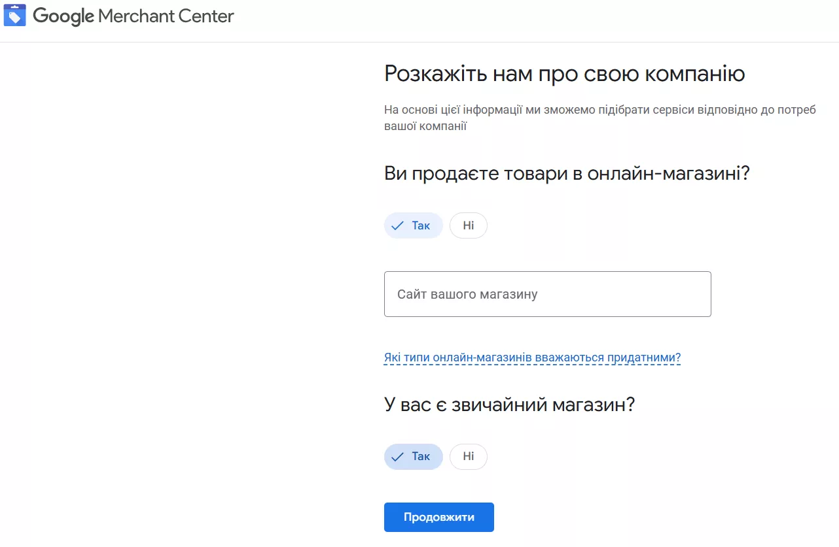
Task: Select Ні for selling in an online store
Action: [x=468, y=225]
